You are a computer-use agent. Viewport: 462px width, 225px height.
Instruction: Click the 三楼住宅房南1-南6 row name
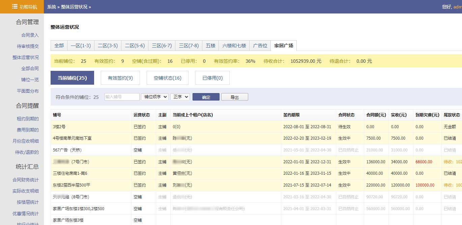(70, 173)
